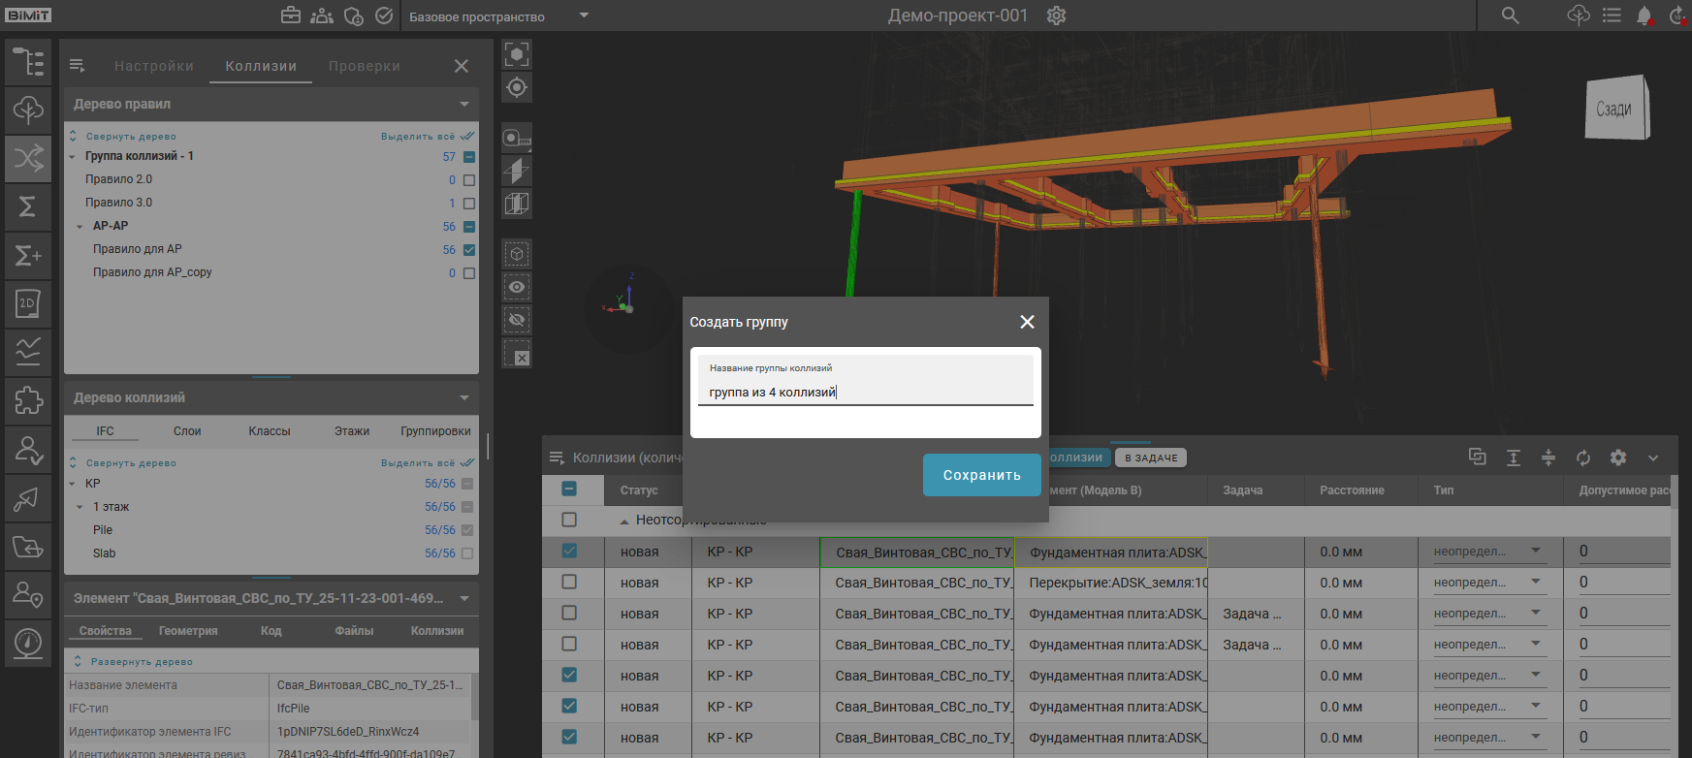Click the refresh icon in collisions table toolbar

click(1583, 458)
